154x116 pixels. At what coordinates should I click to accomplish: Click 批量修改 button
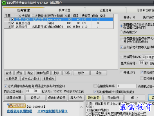click(x=48, y=79)
